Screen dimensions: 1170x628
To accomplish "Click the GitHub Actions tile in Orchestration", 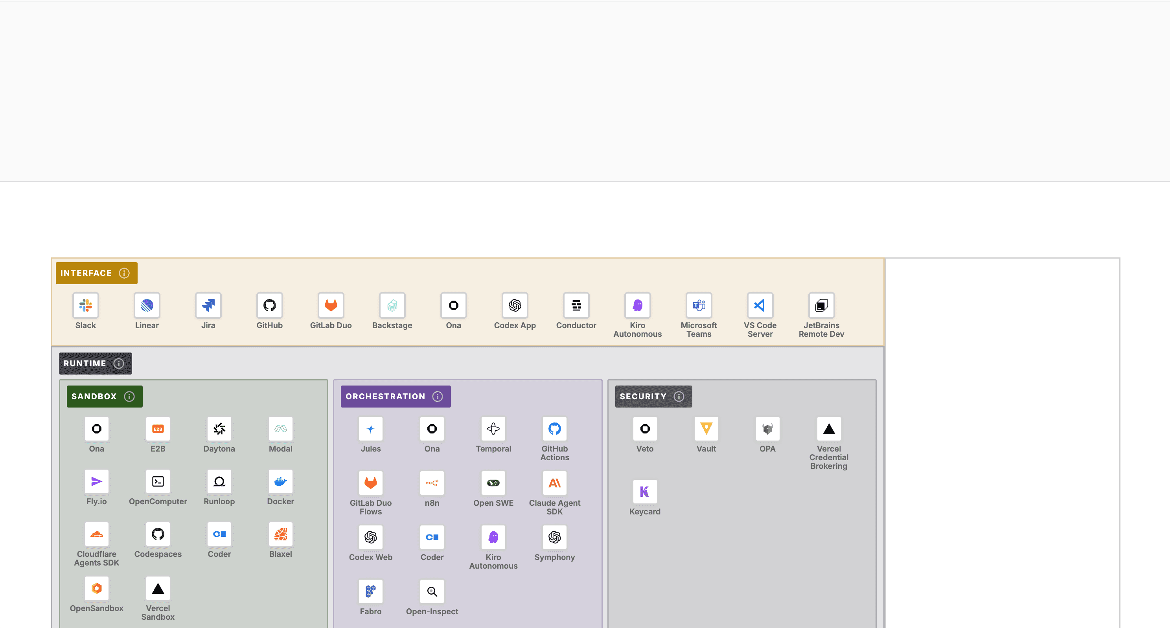I will tap(554, 429).
